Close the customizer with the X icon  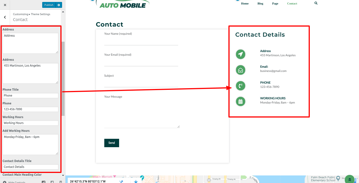coord(5,5)
